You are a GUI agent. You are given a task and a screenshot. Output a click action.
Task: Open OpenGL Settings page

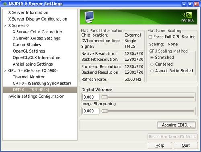[29, 51]
